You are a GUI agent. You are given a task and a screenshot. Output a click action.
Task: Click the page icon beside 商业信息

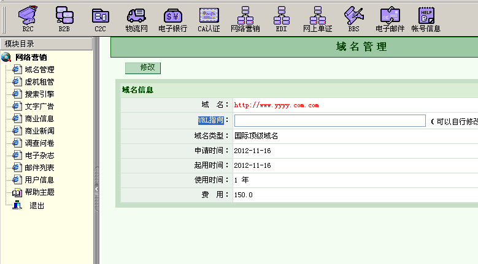(x=17, y=118)
